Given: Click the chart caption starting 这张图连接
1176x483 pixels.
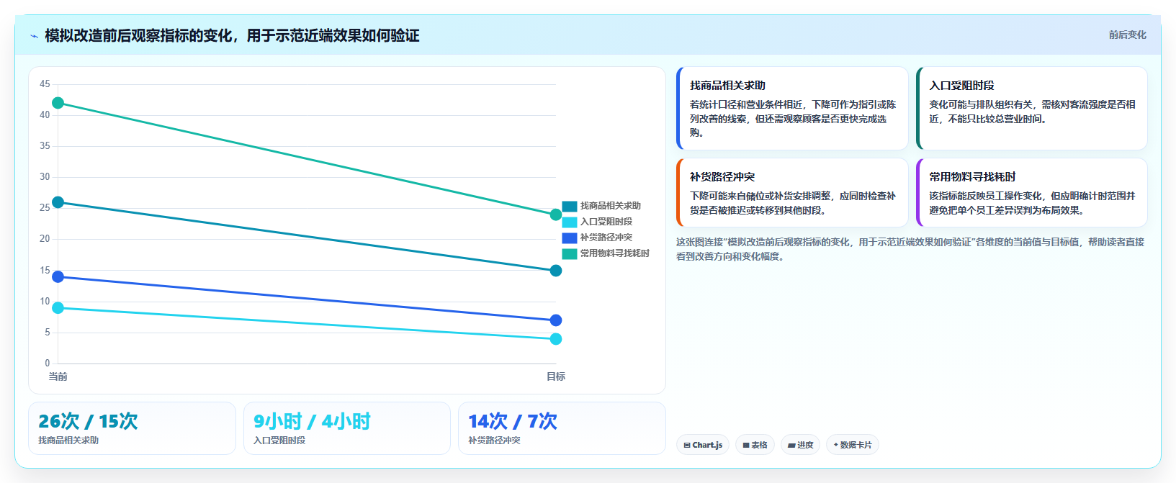Looking at the screenshot, I should point(910,249).
